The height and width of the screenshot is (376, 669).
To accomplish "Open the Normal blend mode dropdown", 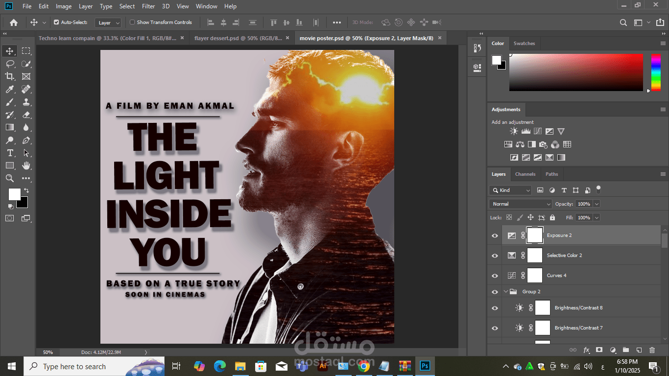I will click(521, 204).
